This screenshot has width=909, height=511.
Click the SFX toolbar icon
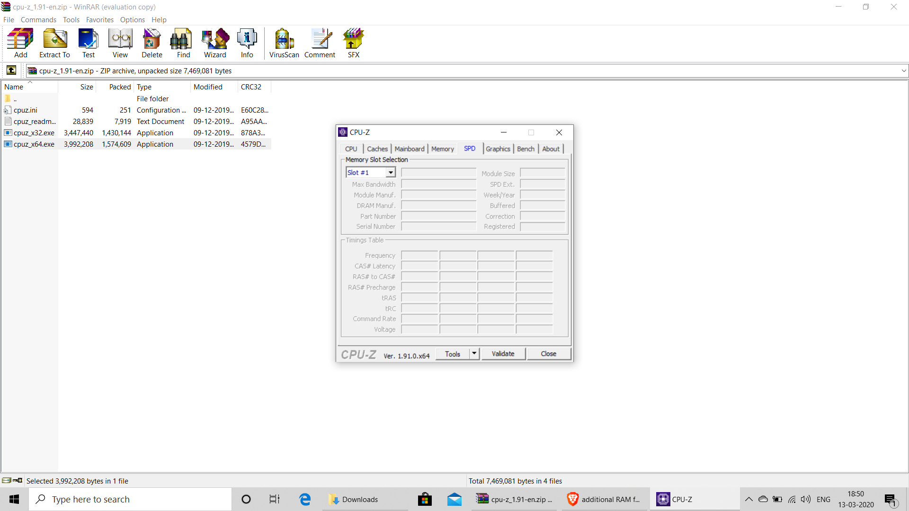tap(353, 43)
